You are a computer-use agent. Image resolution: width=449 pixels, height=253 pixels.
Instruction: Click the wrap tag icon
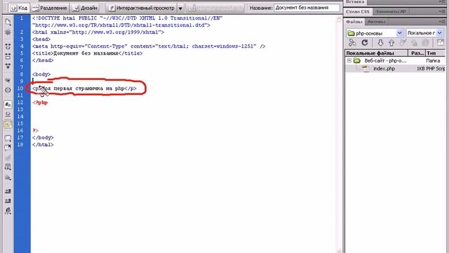pyautogui.click(x=8, y=157)
